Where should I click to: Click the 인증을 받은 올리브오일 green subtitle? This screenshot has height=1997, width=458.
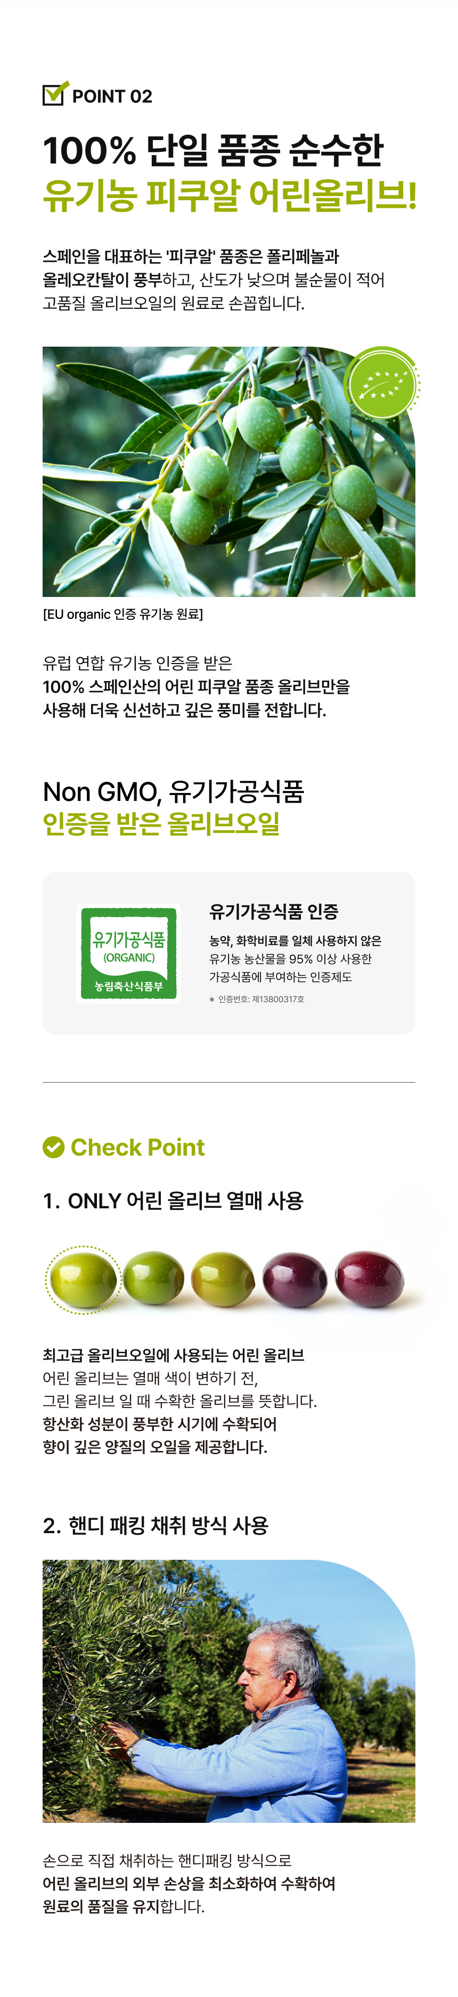[161, 823]
